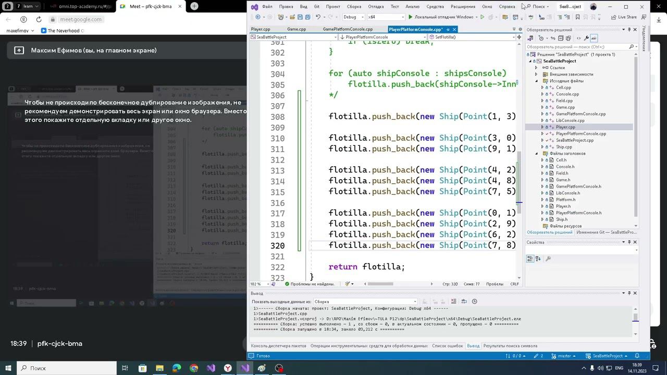
Task: Open editor settings gear above the code
Action: coord(520,29)
